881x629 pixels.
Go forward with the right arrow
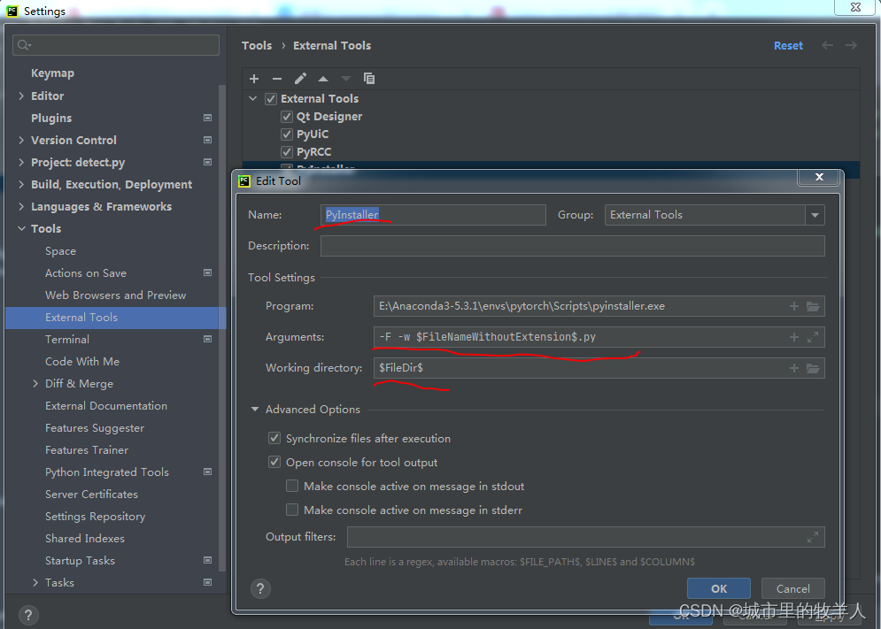(x=851, y=45)
